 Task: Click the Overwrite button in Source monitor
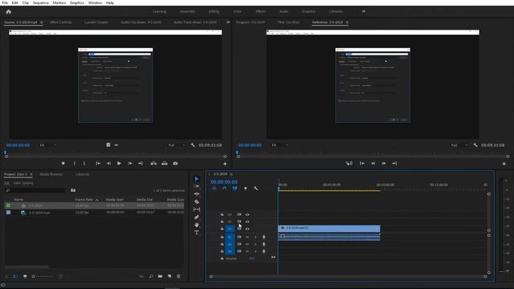(164, 163)
